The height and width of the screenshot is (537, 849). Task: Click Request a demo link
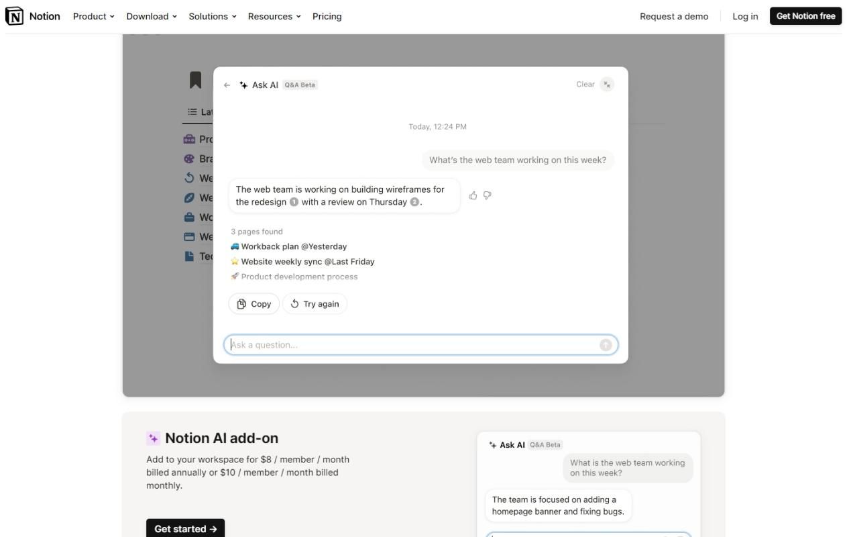674,16
